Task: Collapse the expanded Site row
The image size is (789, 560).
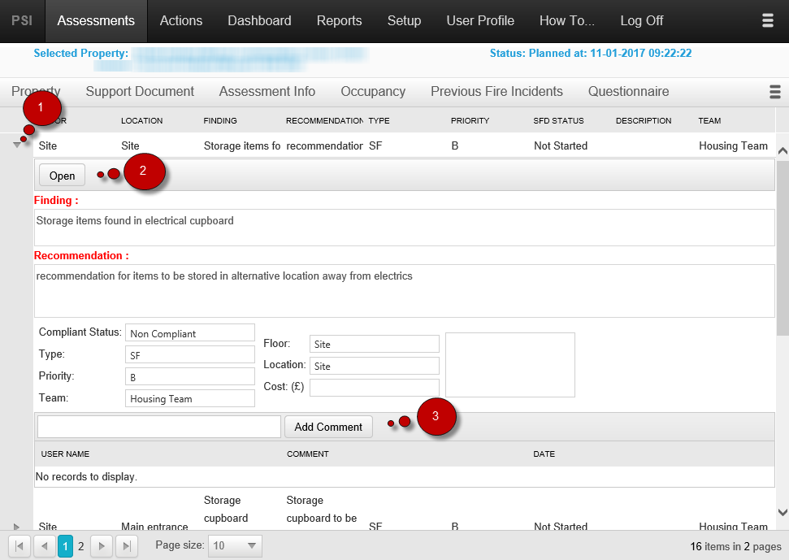Action: (x=17, y=145)
